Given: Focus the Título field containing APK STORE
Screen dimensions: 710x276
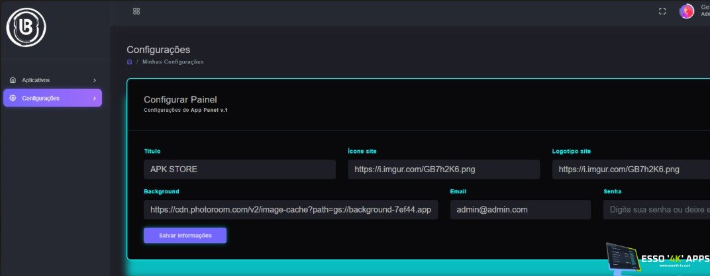Looking at the screenshot, I should click(240, 169).
